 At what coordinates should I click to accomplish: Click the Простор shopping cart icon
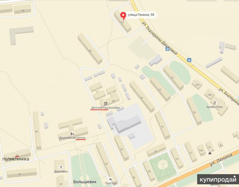tap(110, 179)
